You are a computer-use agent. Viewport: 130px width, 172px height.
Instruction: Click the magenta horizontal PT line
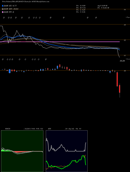point(60,42)
